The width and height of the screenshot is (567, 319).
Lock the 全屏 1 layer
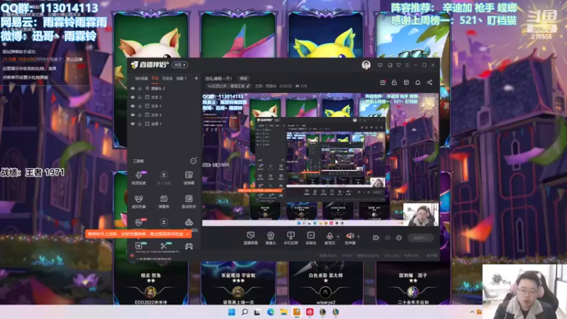click(x=140, y=123)
